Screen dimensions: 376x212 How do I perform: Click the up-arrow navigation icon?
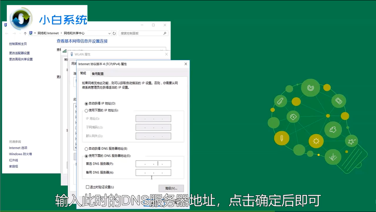25,33
